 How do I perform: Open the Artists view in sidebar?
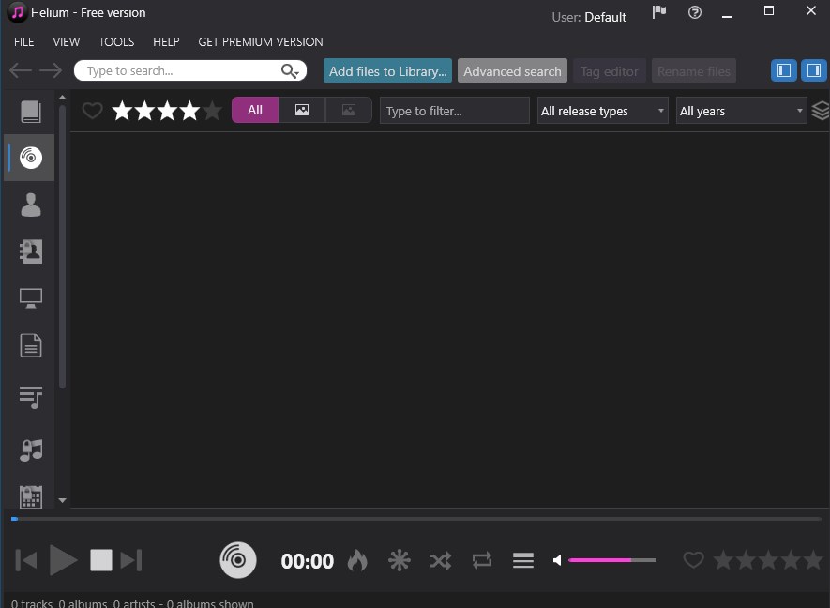pyautogui.click(x=31, y=205)
